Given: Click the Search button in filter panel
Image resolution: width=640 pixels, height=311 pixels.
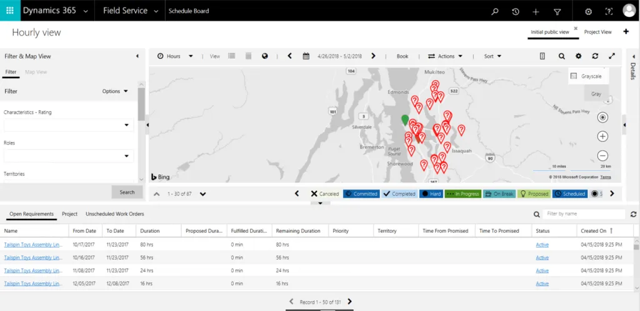Looking at the screenshot, I should [x=127, y=192].
